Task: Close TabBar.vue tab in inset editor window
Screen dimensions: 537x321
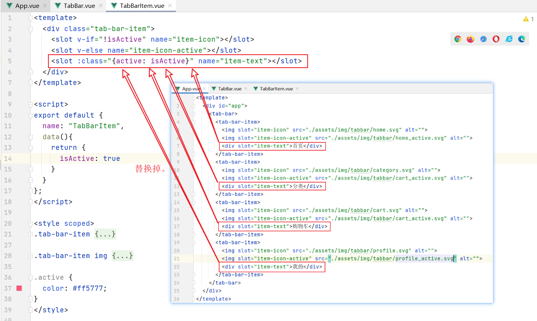Action: click(x=246, y=89)
